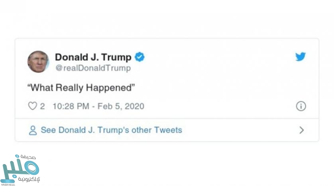This screenshot has height=186, width=334.
Task: Like the tweet with the heart icon
Action: click(32, 106)
